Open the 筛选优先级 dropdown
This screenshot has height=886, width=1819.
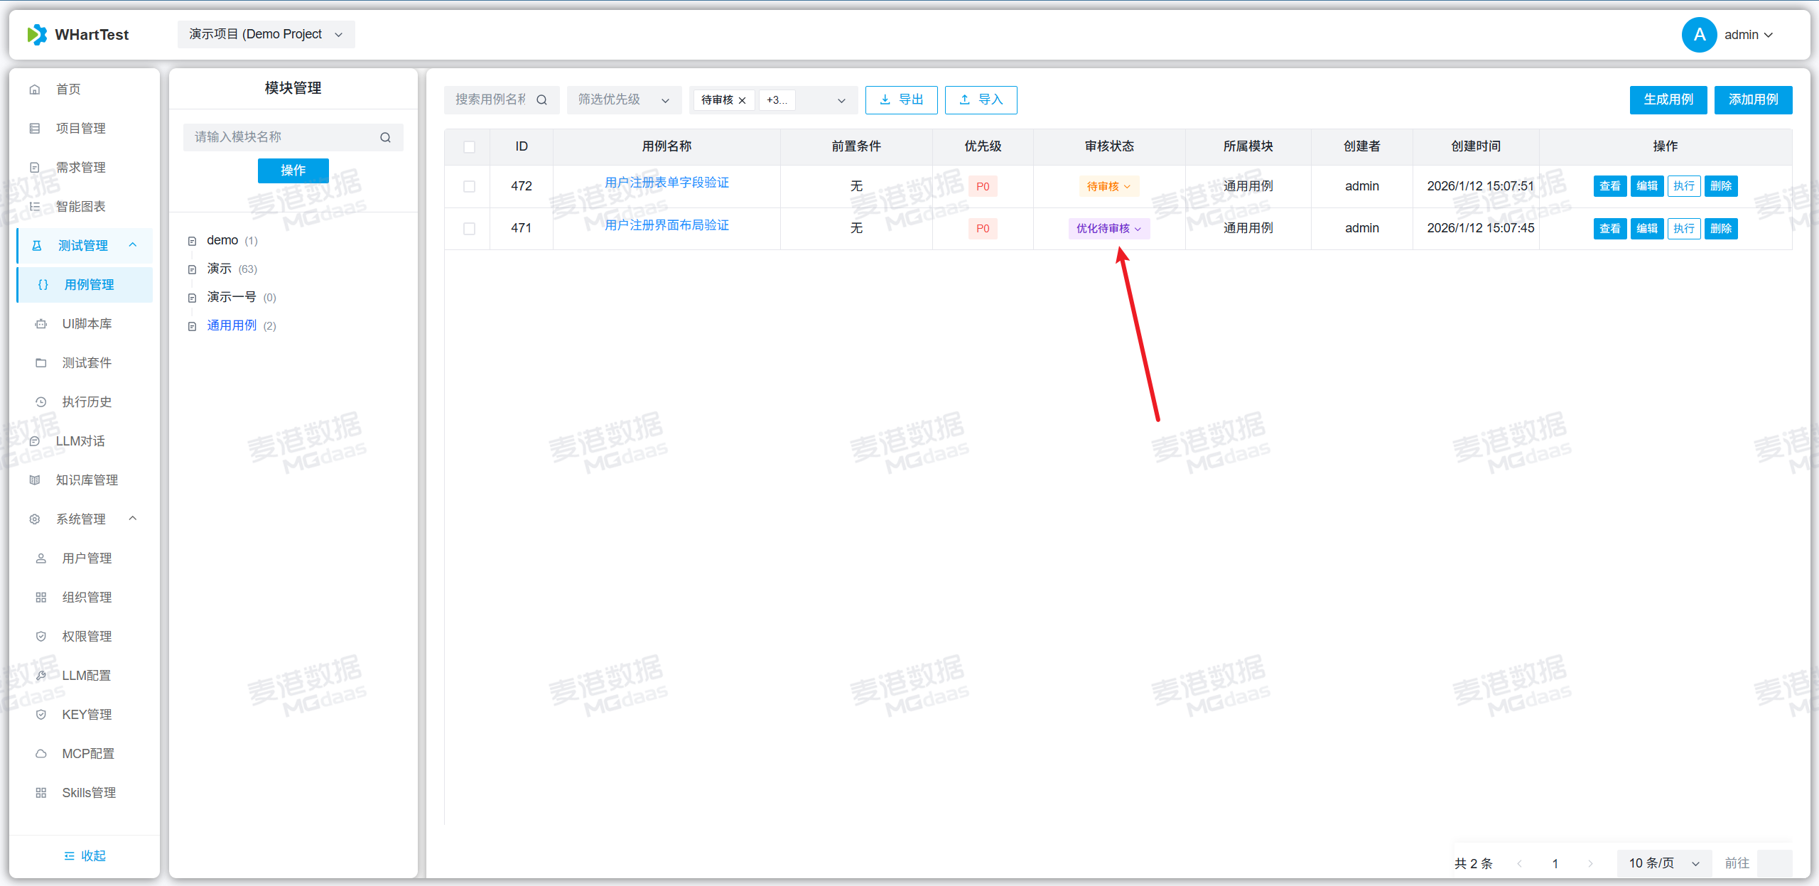coord(623,100)
